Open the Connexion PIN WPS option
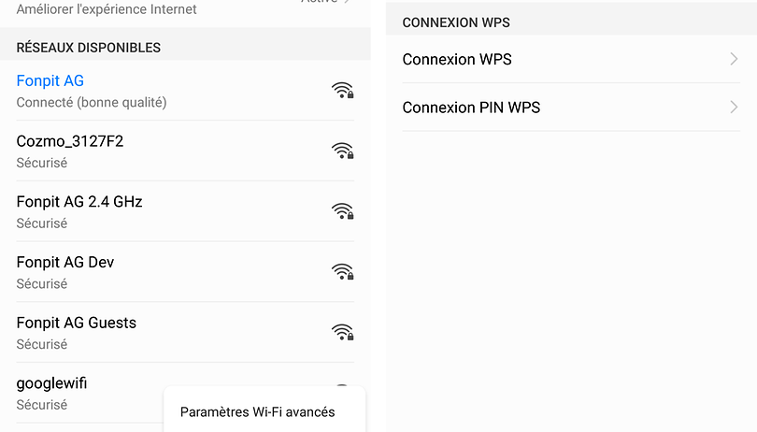The height and width of the screenshot is (432, 757). click(x=571, y=107)
